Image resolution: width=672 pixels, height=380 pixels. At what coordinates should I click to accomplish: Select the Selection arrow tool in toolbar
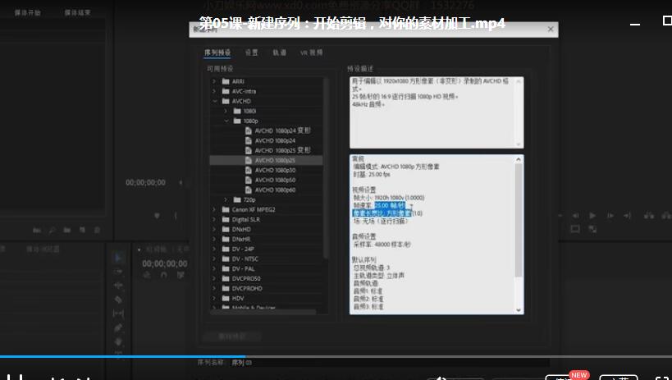click(118, 257)
